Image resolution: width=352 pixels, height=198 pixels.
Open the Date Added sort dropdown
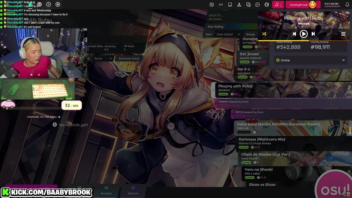(228, 34)
